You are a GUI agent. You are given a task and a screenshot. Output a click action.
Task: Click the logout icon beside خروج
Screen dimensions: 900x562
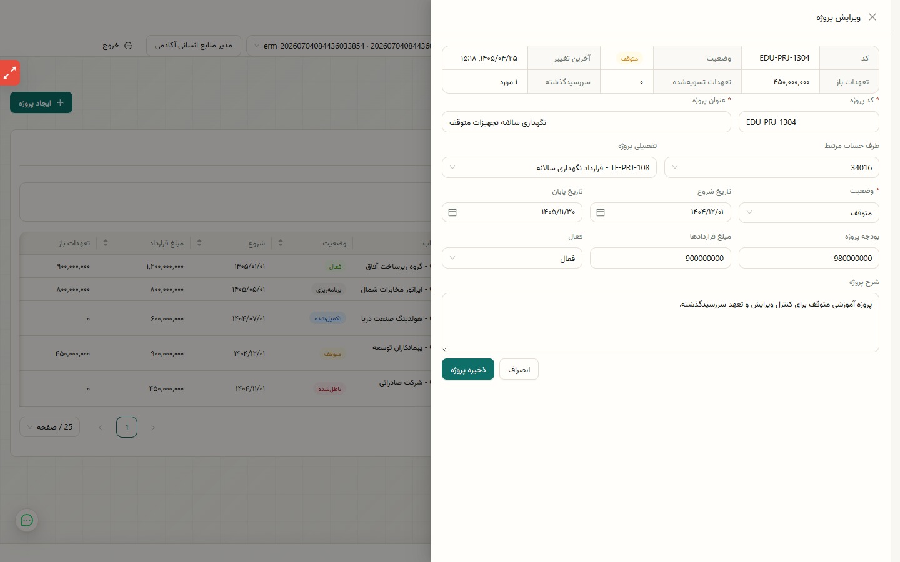click(128, 46)
